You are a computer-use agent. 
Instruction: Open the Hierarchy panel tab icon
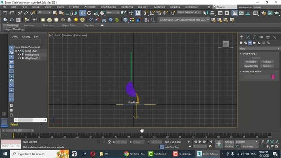coord(255,37)
